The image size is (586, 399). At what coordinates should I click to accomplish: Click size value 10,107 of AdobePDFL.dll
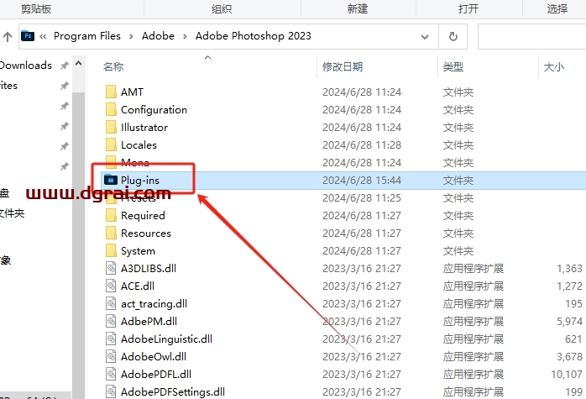[x=567, y=375]
